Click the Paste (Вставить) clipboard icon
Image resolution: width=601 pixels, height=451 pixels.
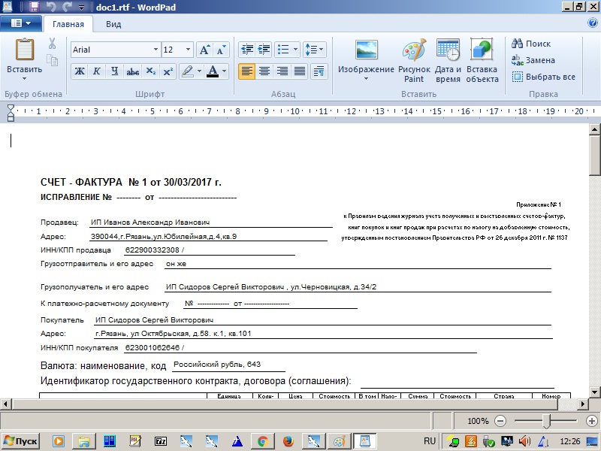tap(25, 50)
